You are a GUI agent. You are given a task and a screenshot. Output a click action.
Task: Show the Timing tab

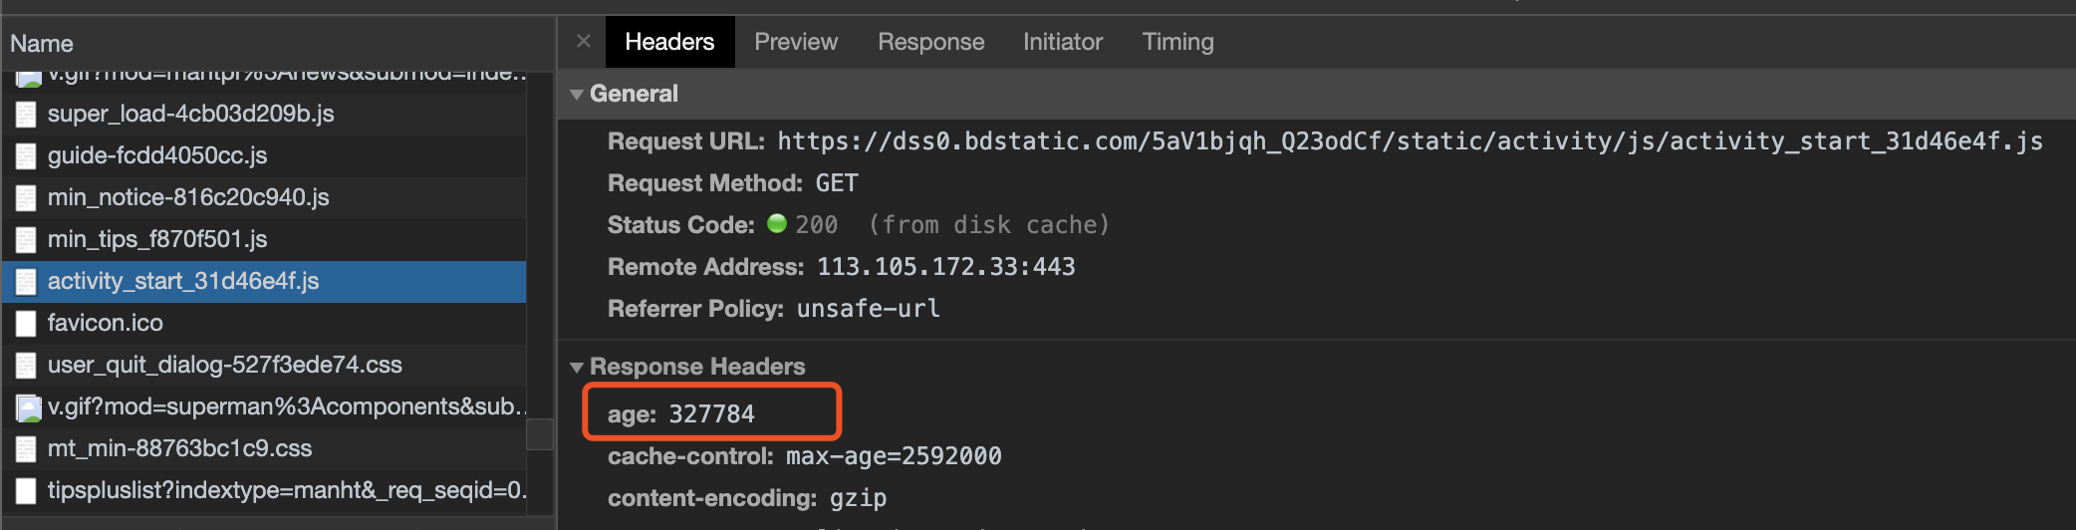(x=1177, y=42)
